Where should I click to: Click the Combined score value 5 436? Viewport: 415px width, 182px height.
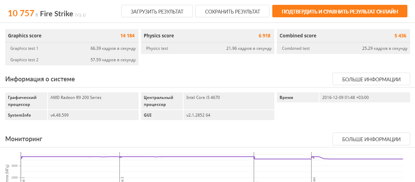[x=400, y=36]
